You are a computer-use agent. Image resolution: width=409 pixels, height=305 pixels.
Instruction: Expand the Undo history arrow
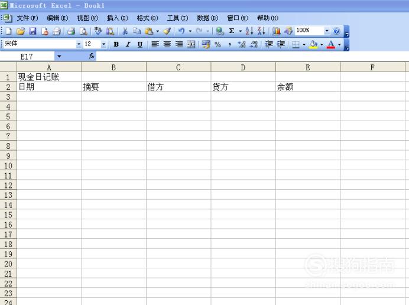[190, 31]
